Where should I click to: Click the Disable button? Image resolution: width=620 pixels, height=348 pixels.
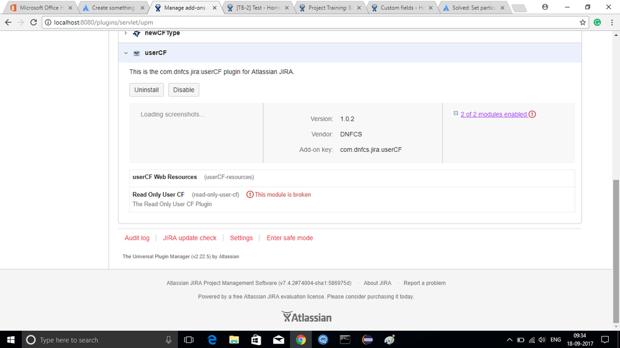pos(184,90)
